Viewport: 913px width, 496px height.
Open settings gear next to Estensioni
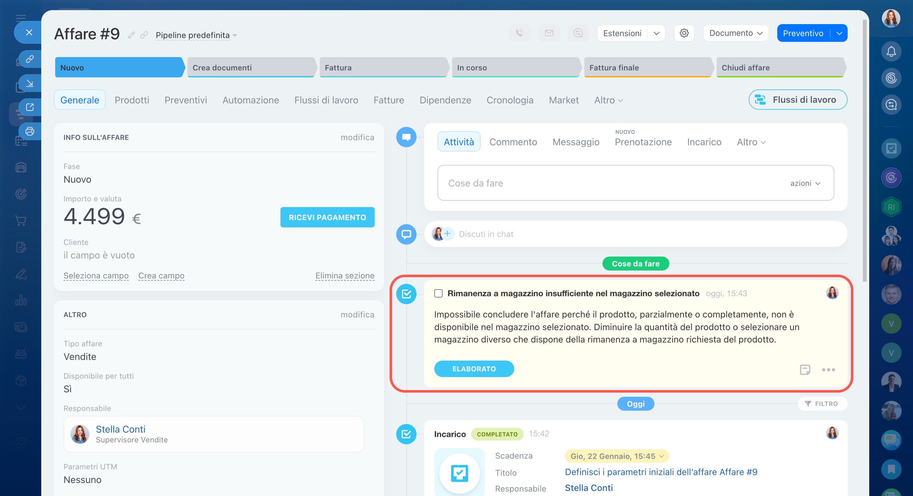[684, 33]
